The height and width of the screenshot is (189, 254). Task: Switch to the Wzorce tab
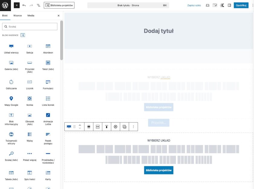pyautogui.click(x=18, y=15)
